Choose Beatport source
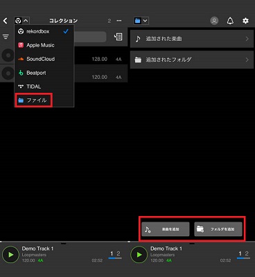 pyautogui.click(x=44, y=73)
